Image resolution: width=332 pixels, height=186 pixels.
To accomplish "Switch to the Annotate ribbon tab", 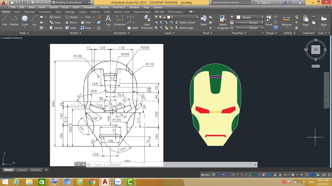I will [x=29, y=12].
